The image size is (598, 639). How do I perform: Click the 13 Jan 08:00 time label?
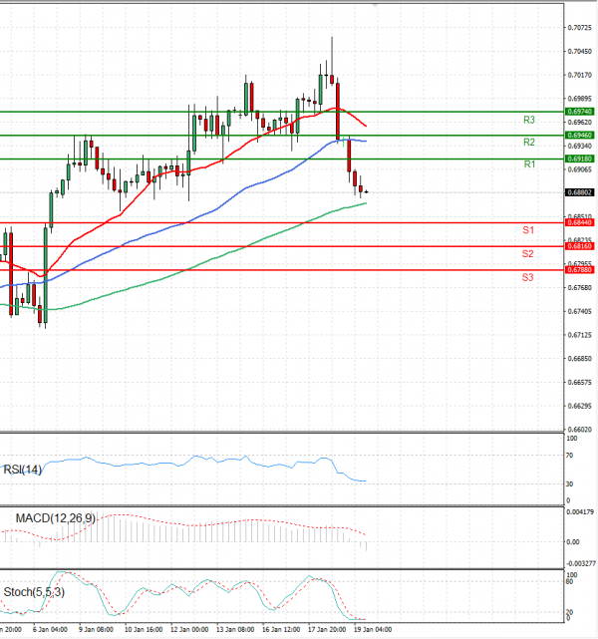[235, 630]
